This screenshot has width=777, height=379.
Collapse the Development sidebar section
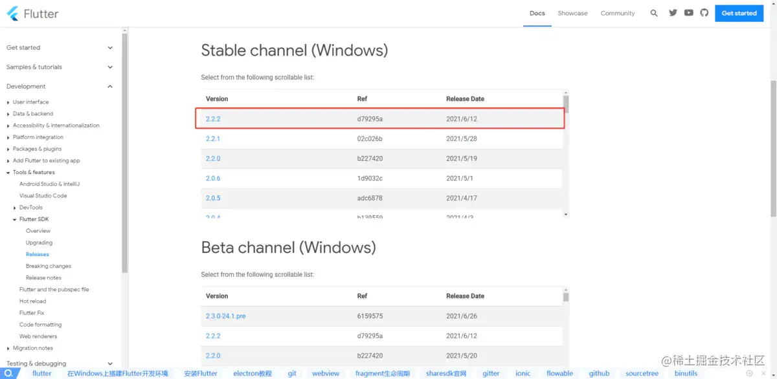pos(60,87)
